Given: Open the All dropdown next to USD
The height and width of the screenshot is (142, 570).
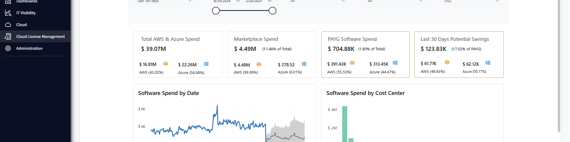Looking at the screenshot, I should point(395,1).
